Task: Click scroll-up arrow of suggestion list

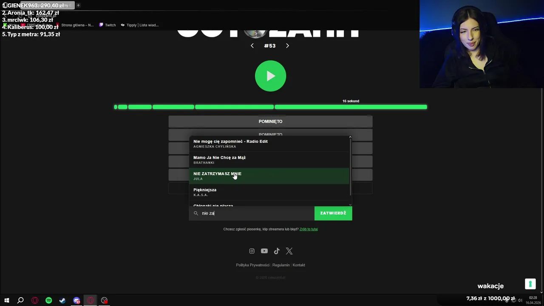Action: [350, 137]
